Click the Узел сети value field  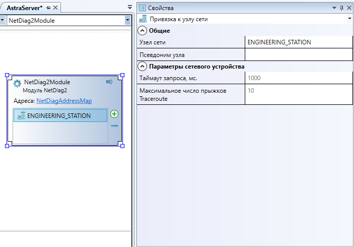(298, 42)
